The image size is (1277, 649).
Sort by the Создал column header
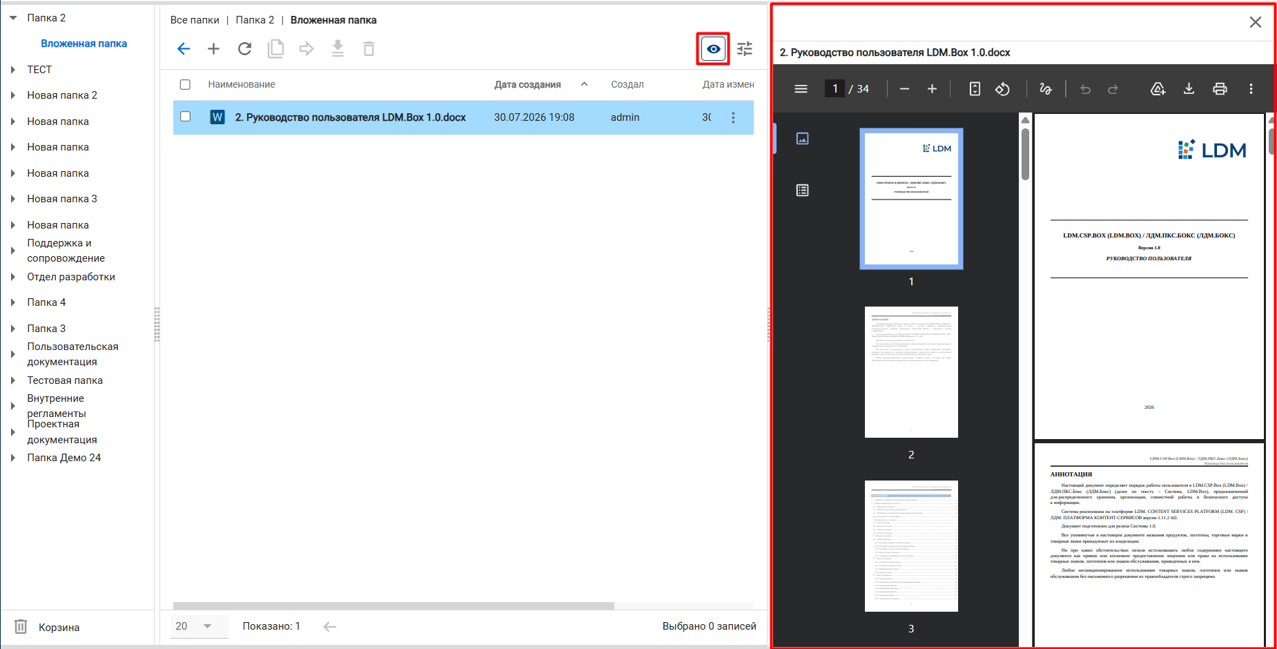tap(627, 85)
